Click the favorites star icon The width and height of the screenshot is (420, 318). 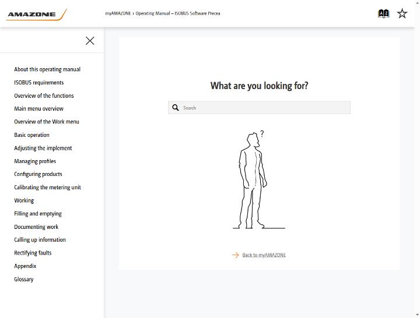pos(402,13)
